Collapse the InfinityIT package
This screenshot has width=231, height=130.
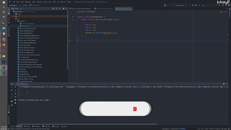point(16,21)
